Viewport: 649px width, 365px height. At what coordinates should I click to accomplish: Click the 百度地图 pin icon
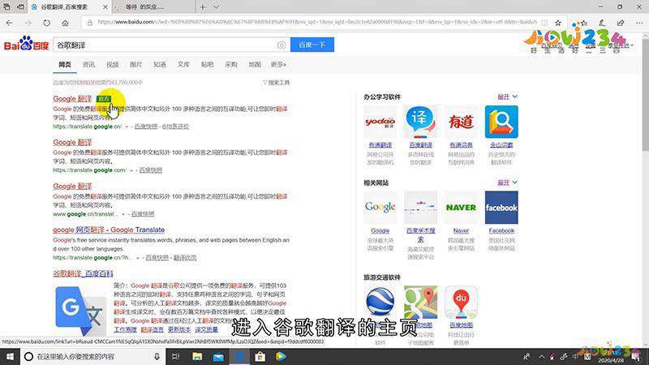coord(461,302)
